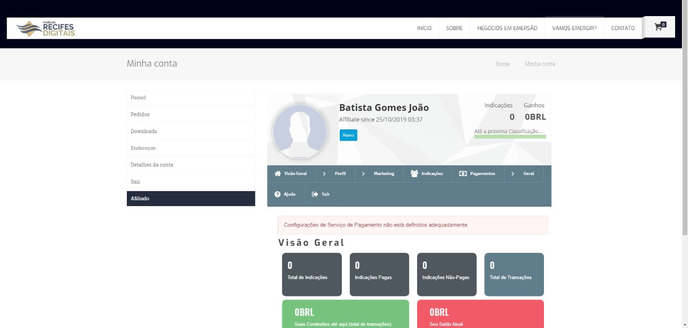The width and height of the screenshot is (688, 328).
Task: Click the profile avatar picture
Action: (299, 131)
